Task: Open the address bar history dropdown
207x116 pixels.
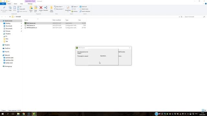Action: (x=179, y=17)
